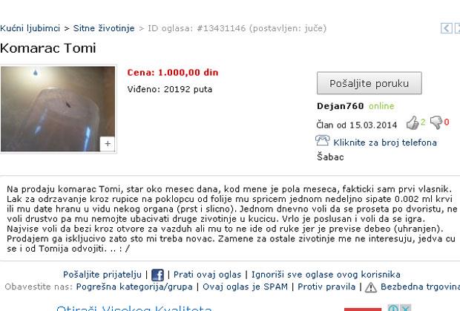Close the bottom advertisement banner
The image size is (460, 311).
point(406,308)
